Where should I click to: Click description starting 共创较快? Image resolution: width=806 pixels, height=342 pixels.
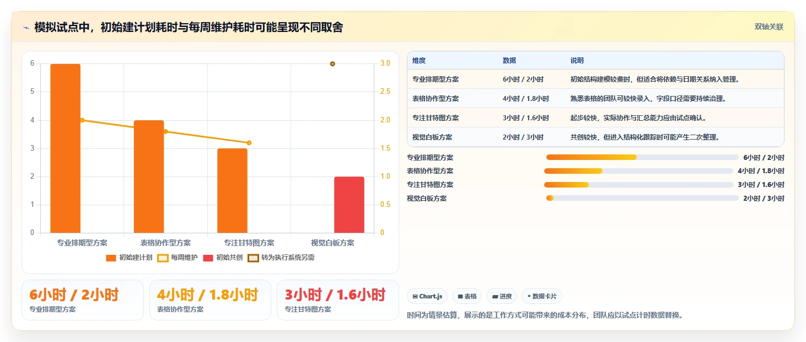pyautogui.click(x=644, y=137)
